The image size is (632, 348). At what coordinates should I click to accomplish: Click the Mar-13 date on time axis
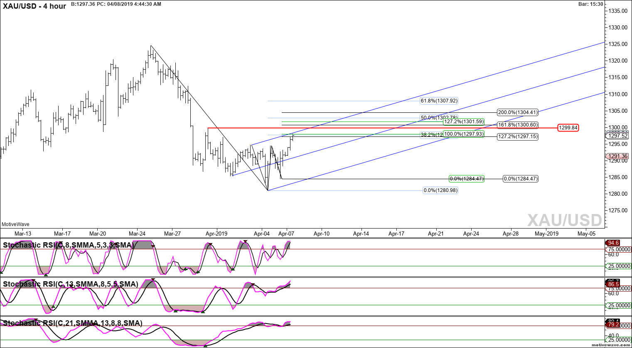[x=23, y=234]
